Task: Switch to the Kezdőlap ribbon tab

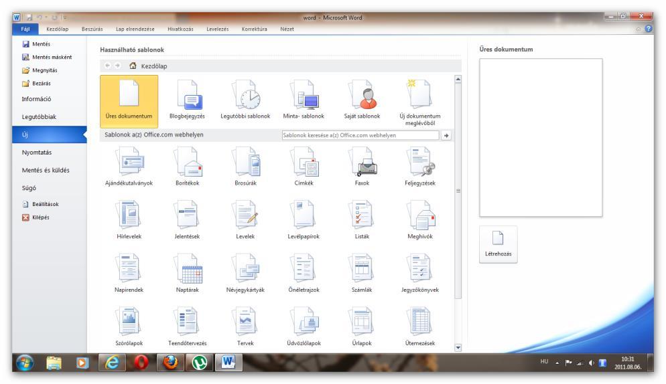Action: [58, 29]
